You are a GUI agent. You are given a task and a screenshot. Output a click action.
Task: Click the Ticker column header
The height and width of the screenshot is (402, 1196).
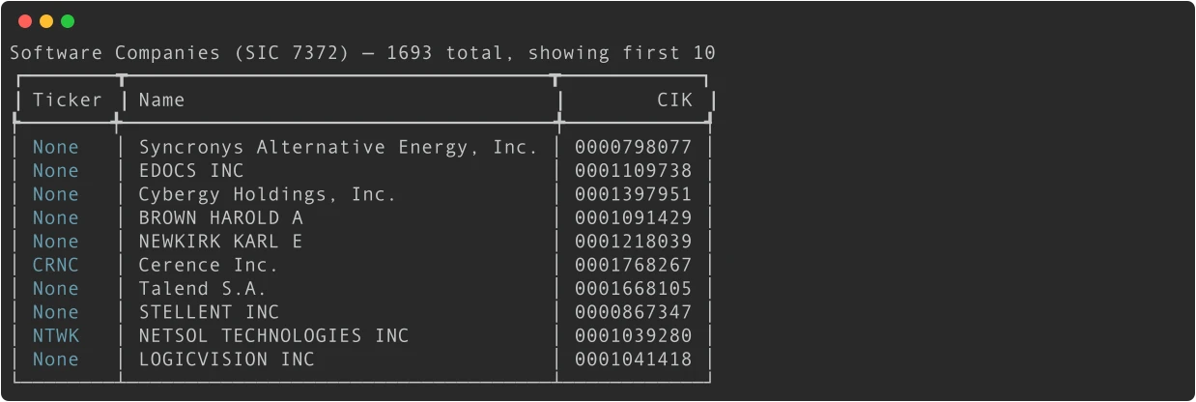pyautogui.click(x=68, y=100)
